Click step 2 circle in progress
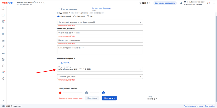This screenshot has height=108, width=217. [x=87, y=93]
